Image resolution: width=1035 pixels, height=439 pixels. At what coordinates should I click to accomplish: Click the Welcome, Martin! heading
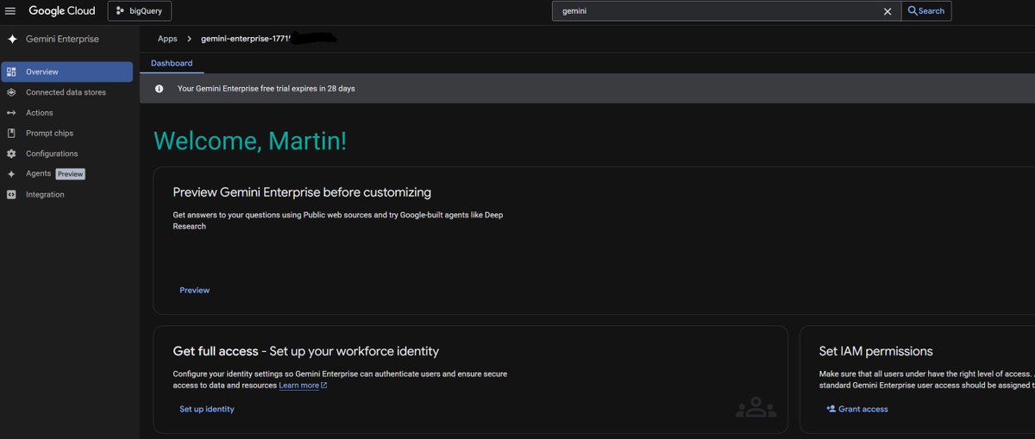tap(250, 141)
